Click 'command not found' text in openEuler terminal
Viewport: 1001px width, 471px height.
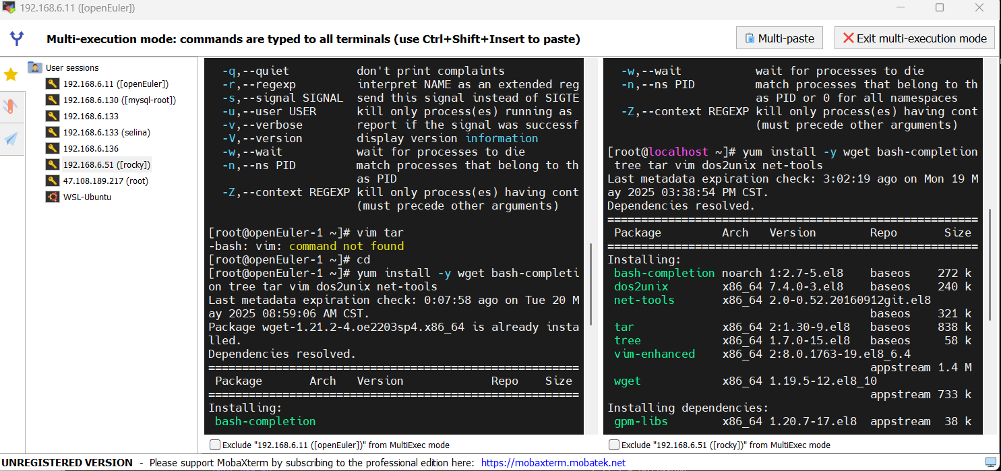coord(346,246)
